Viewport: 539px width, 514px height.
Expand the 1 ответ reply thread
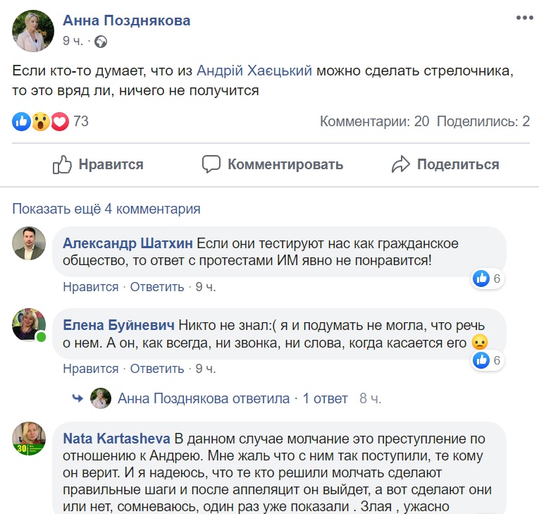coord(325,398)
